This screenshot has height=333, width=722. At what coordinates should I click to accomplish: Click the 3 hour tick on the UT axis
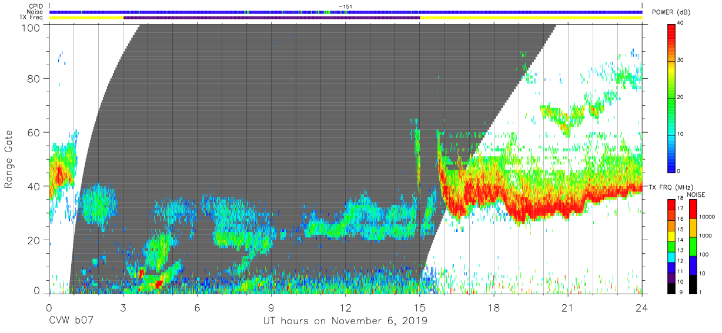(123, 307)
